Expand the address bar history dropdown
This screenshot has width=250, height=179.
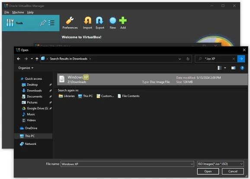point(179,59)
